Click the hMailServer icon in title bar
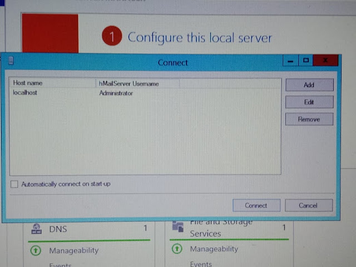356x267 pixels. [x=11, y=61]
